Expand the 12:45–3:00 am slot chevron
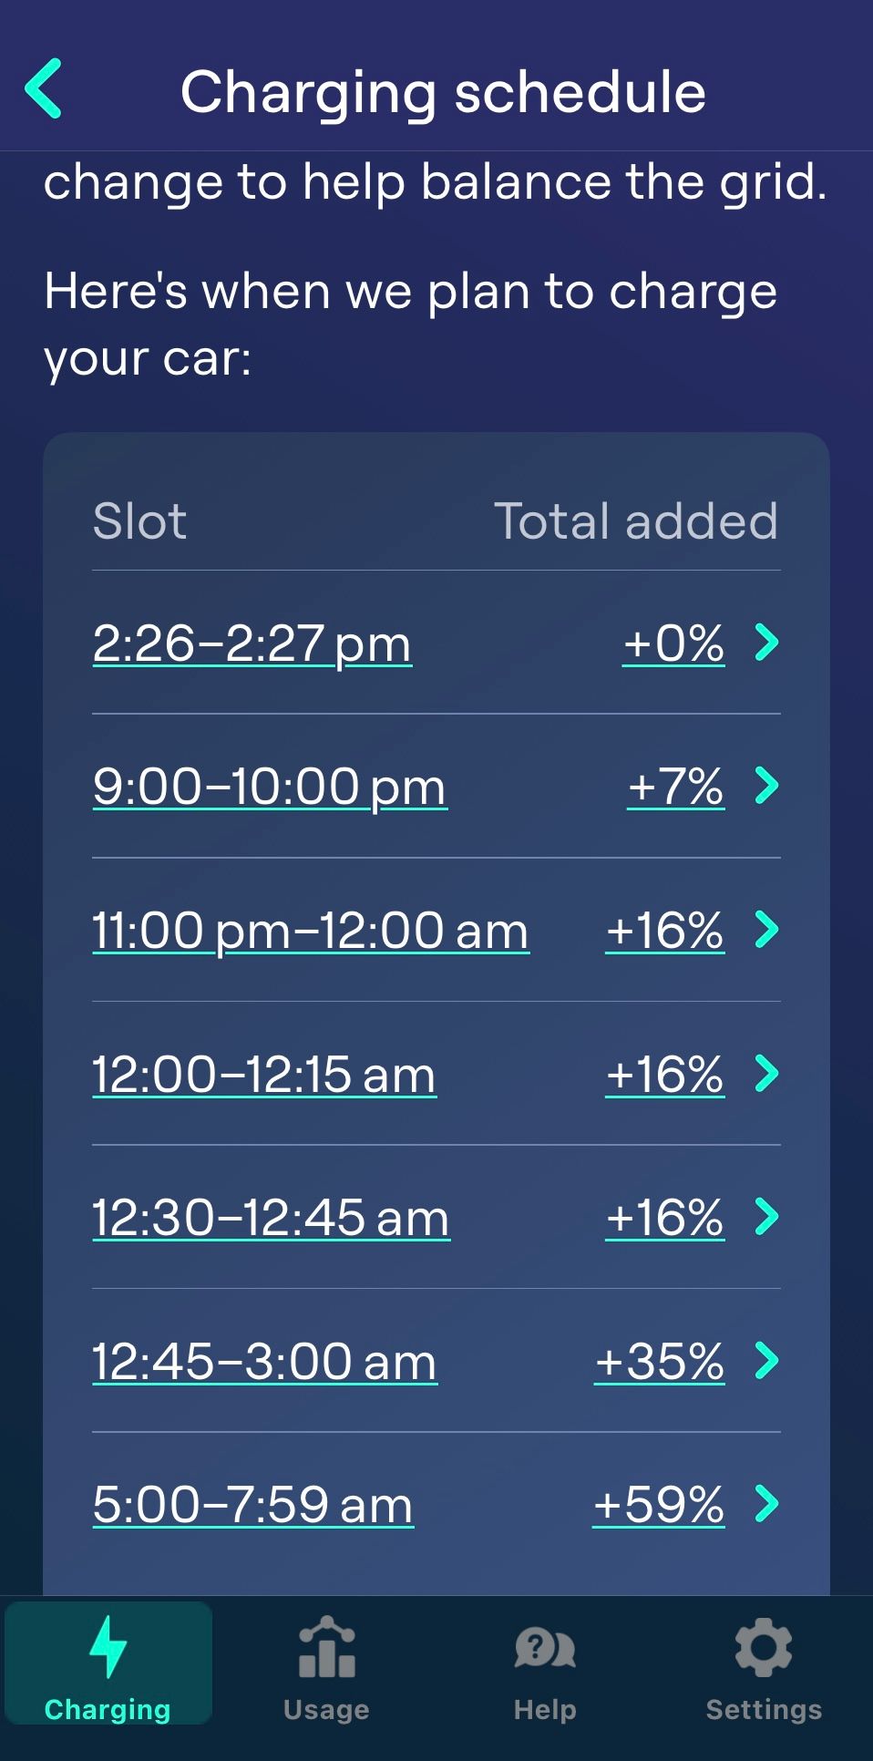873x1761 pixels. (767, 1361)
